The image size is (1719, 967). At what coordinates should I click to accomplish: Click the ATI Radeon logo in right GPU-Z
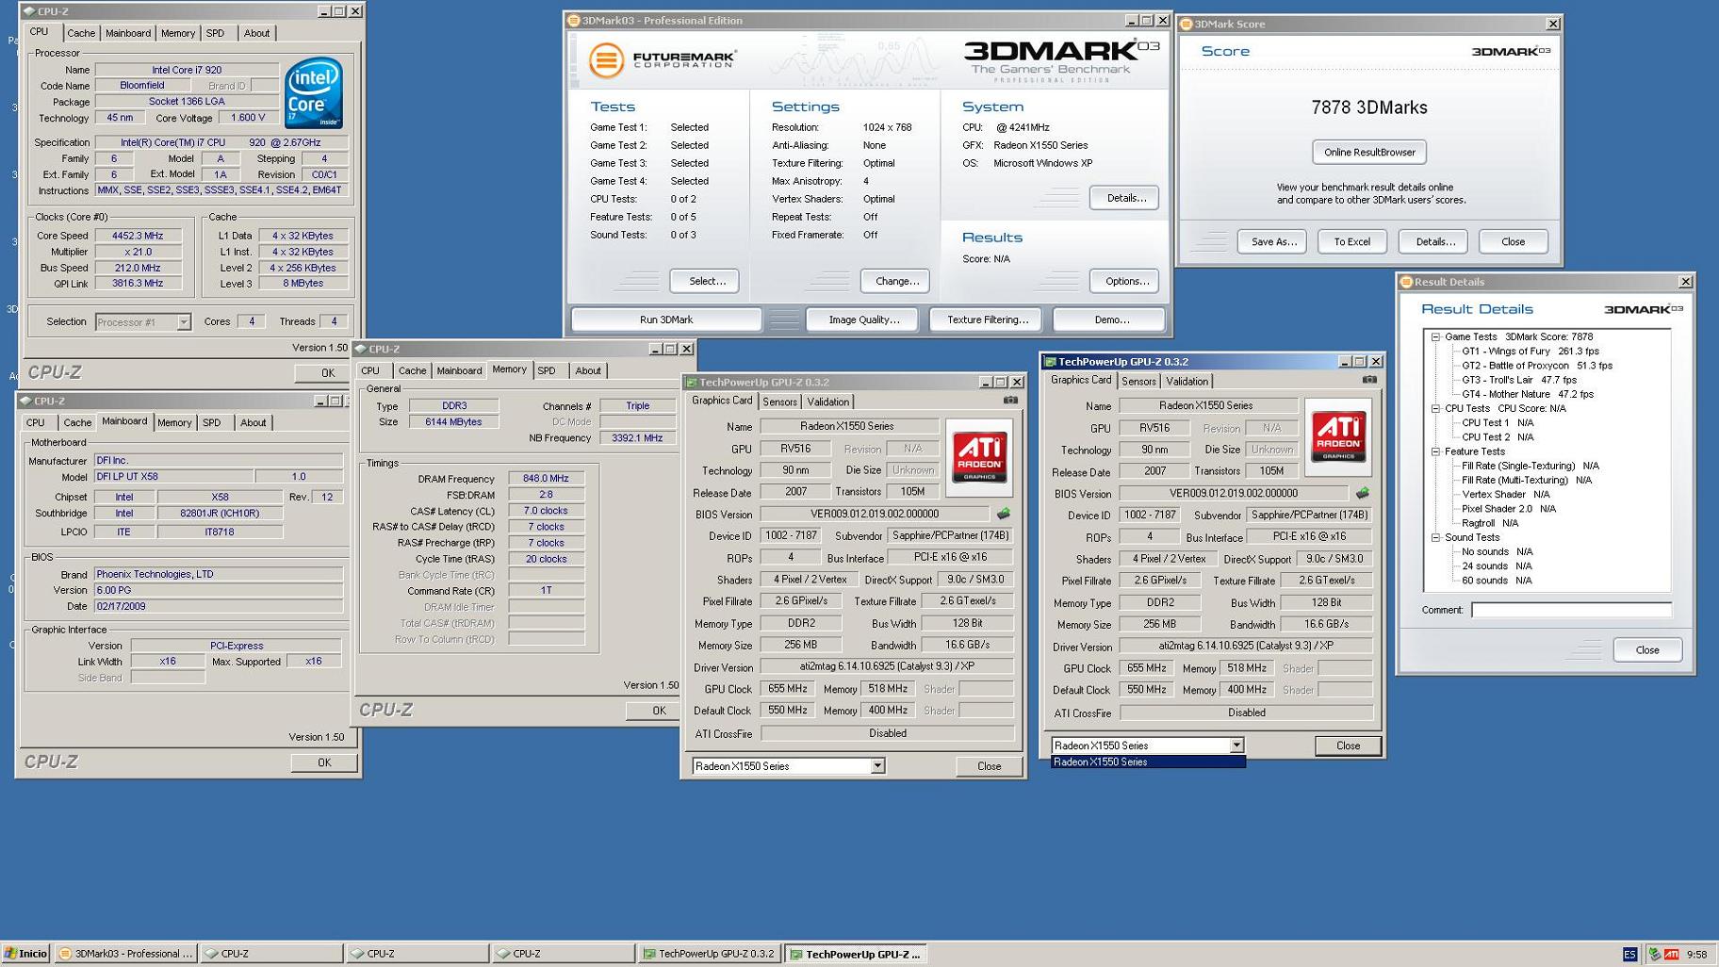[x=1338, y=436]
